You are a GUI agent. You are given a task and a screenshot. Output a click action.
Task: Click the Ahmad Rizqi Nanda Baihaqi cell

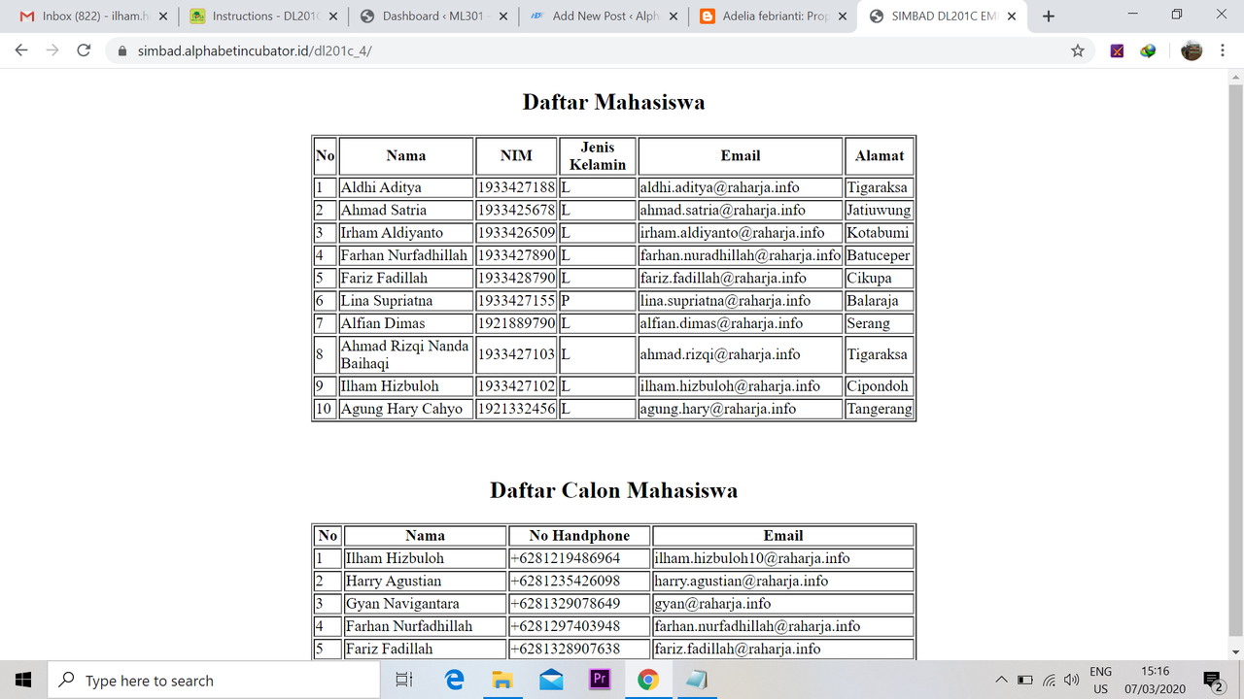click(x=406, y=354)
